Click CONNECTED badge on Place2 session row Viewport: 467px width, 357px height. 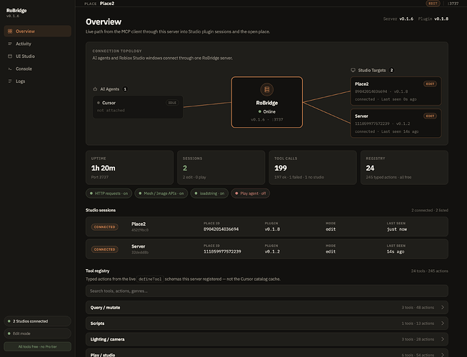tap(104, 227)
